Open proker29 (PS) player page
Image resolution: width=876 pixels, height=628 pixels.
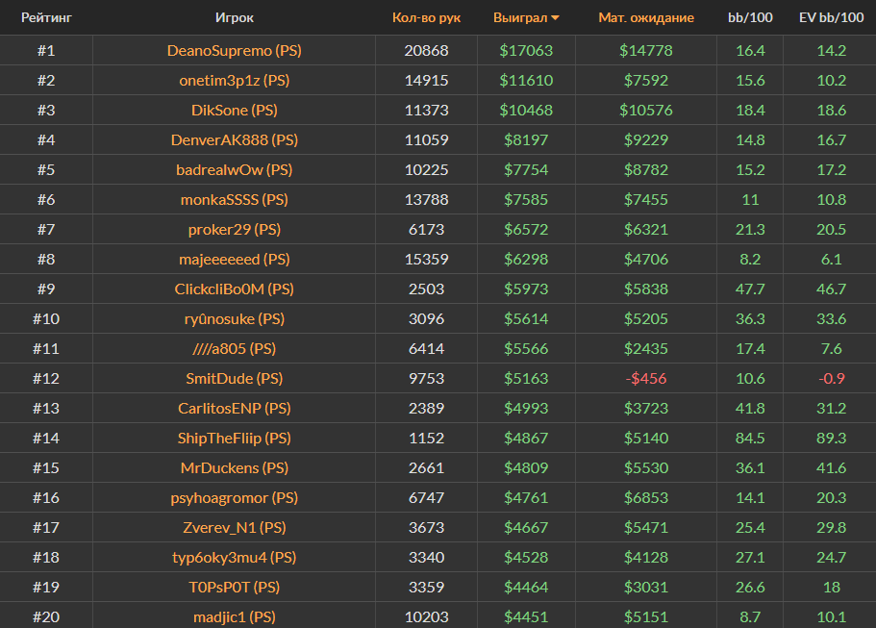click(235, 229)
